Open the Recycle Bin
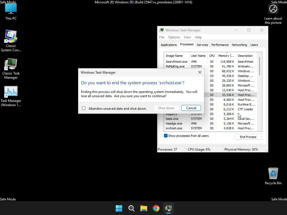The image size is (287, 215). [x=273, y=176]
